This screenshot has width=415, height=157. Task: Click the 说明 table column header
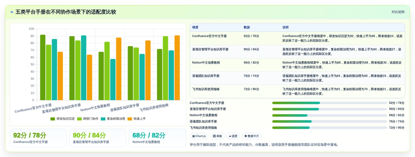(x=286, y=27)
